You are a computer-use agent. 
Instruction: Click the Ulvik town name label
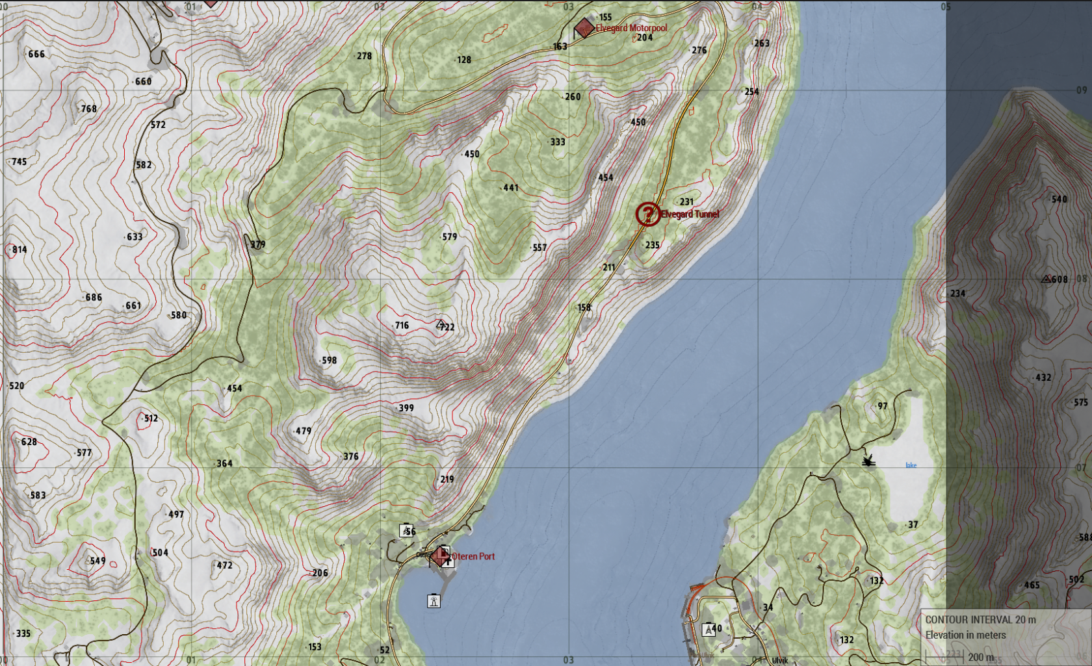click(x=779, y=660)
